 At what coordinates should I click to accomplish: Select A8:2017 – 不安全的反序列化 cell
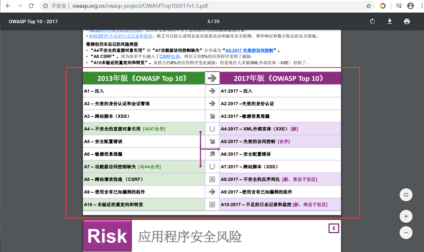280,179
